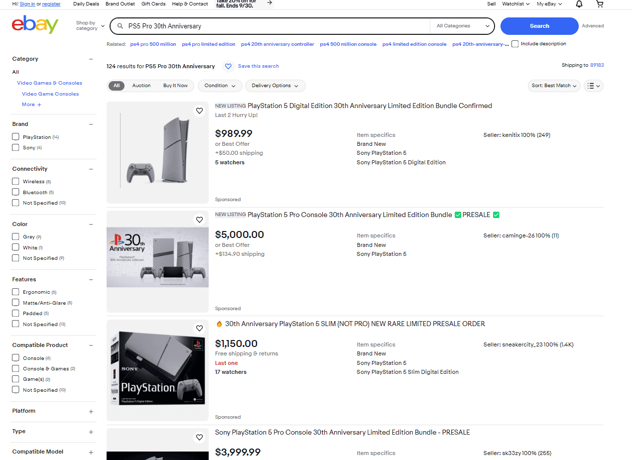Click the heart icon beside Save this search
The width and height of the screenshot is (632, 460).
coord(228,66)
